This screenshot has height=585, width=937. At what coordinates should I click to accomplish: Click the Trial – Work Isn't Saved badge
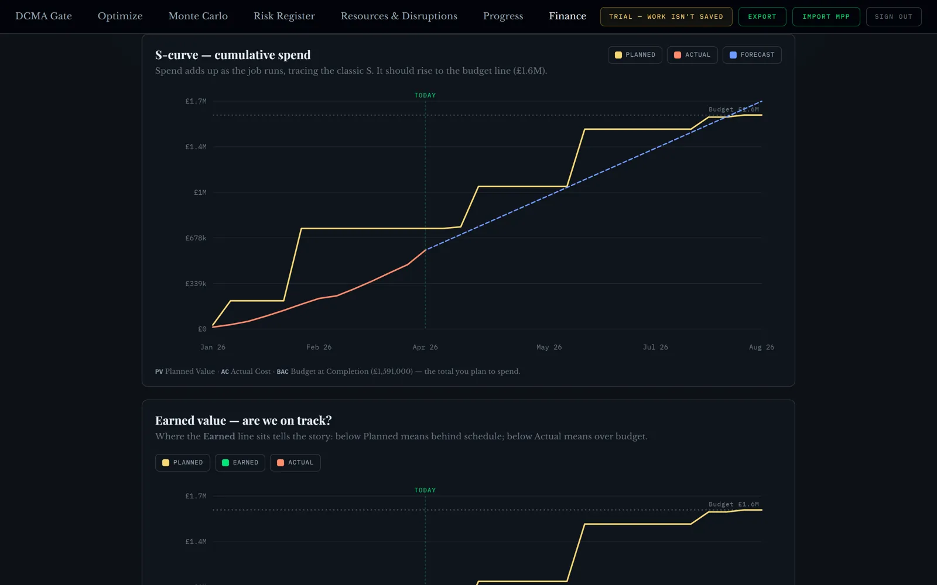pos(666,17)
